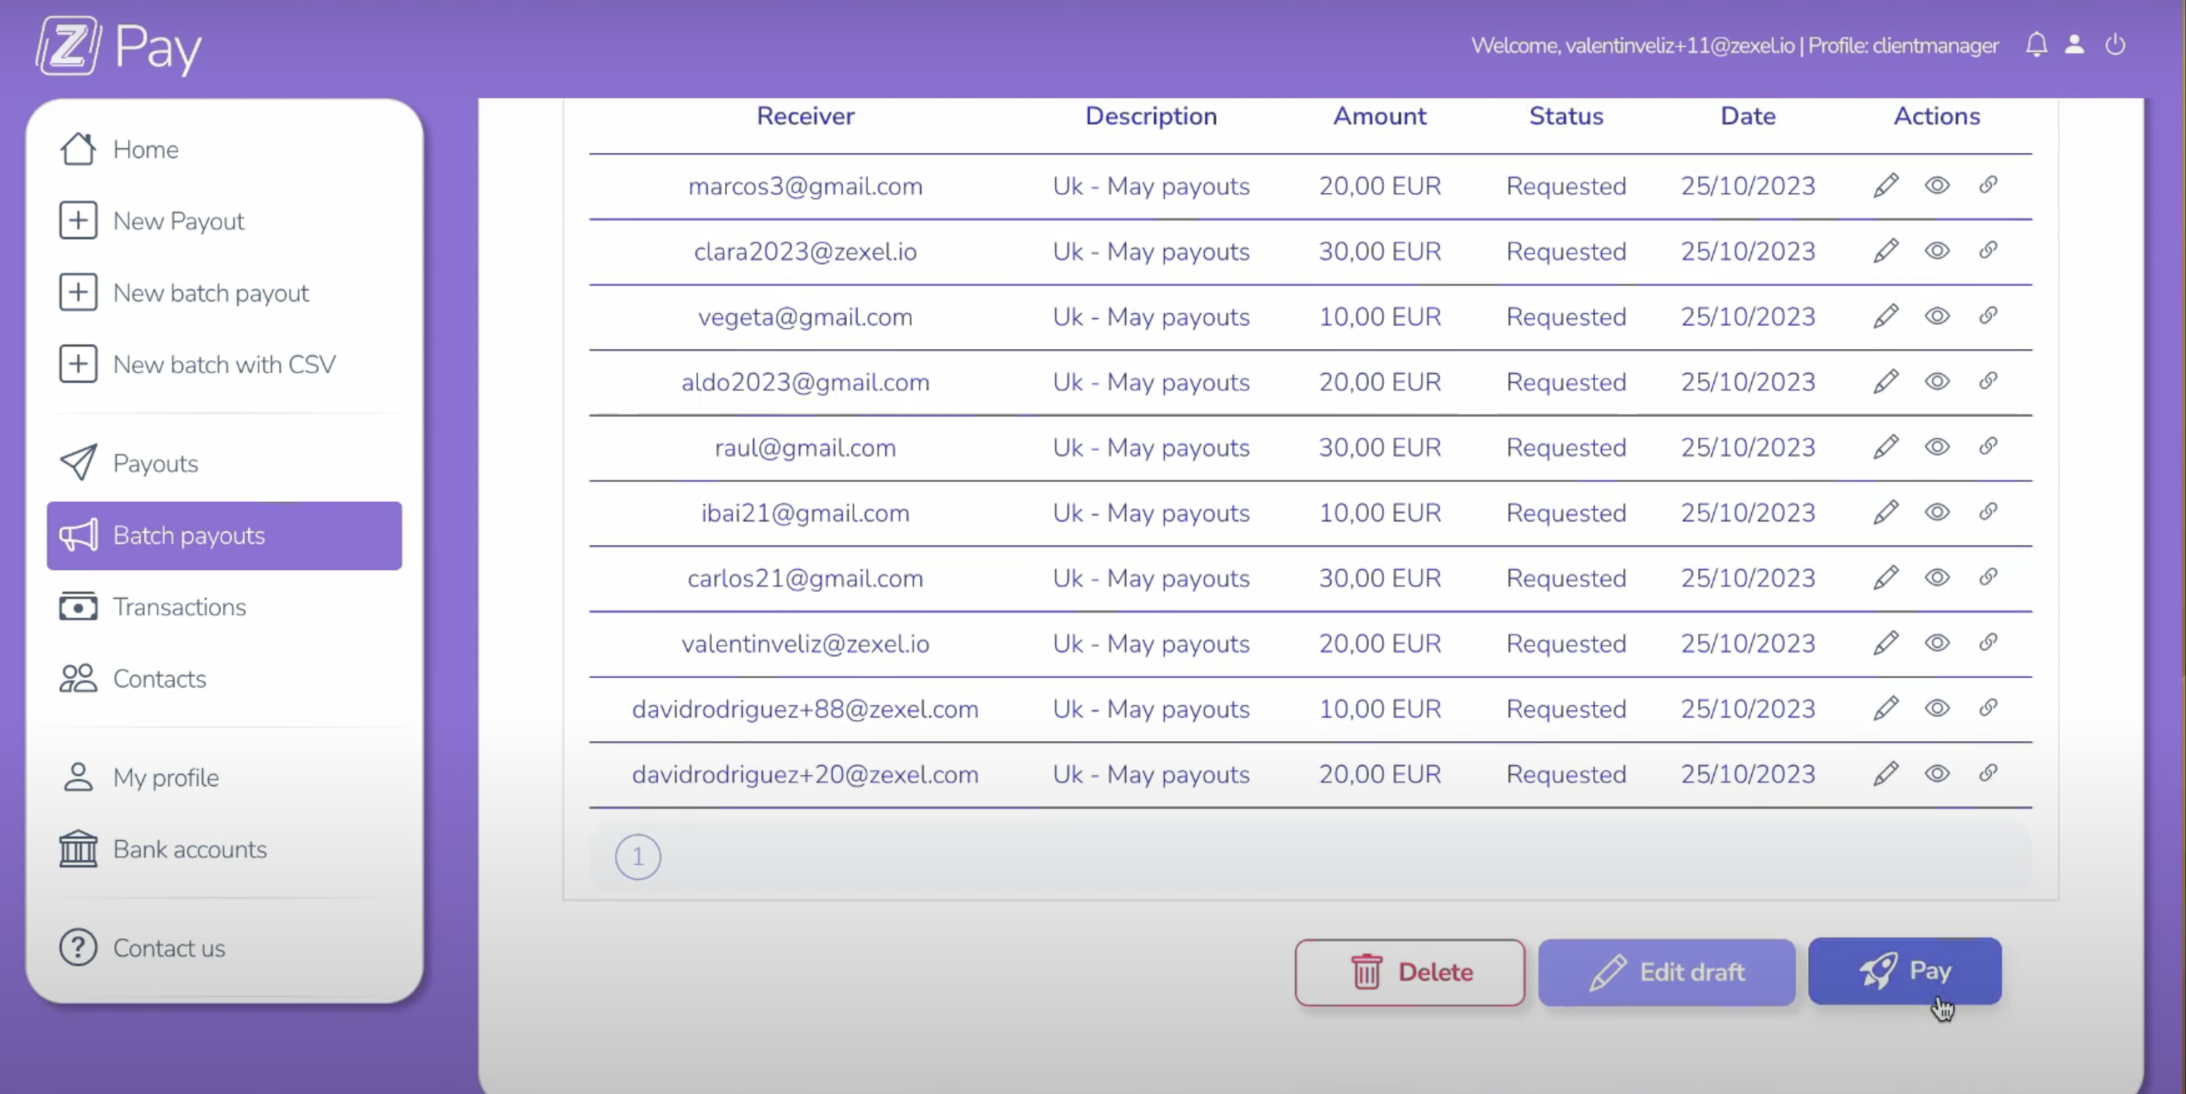The height and width of the screenshot is (1094, 2186).
Task: Click the Pay button
Action: coord(1905,972)
